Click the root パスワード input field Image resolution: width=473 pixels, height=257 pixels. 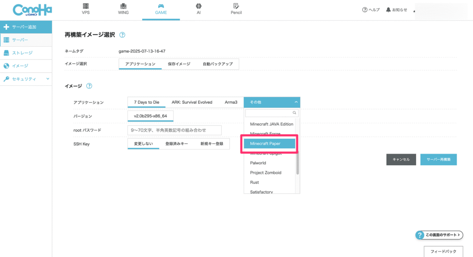(x=174, y=130)
